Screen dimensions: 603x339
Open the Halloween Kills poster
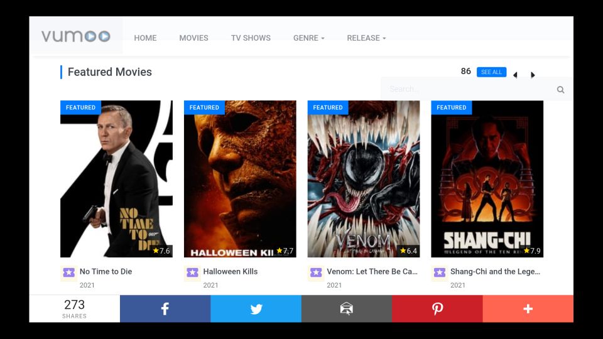tap(240, 179)
